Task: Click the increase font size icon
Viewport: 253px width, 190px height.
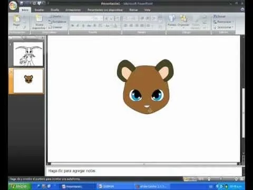Action: pos(106,18)
